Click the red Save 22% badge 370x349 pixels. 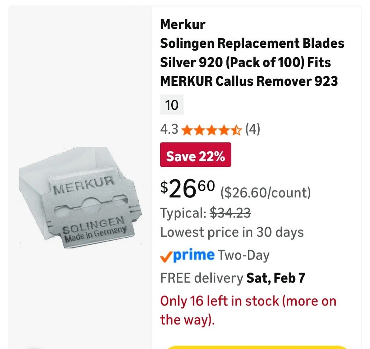click(x=195, y=155)
